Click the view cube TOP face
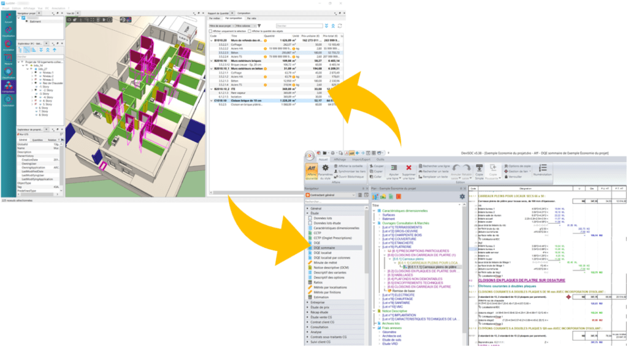 pyautogui.click(x=186, y=29)
